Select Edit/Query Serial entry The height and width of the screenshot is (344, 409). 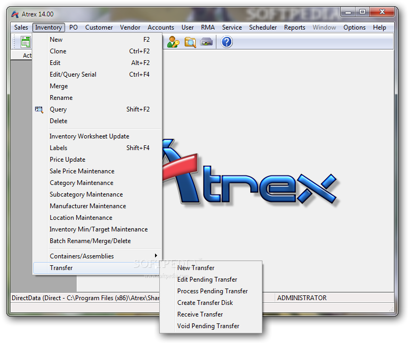[x=97, y=75]
